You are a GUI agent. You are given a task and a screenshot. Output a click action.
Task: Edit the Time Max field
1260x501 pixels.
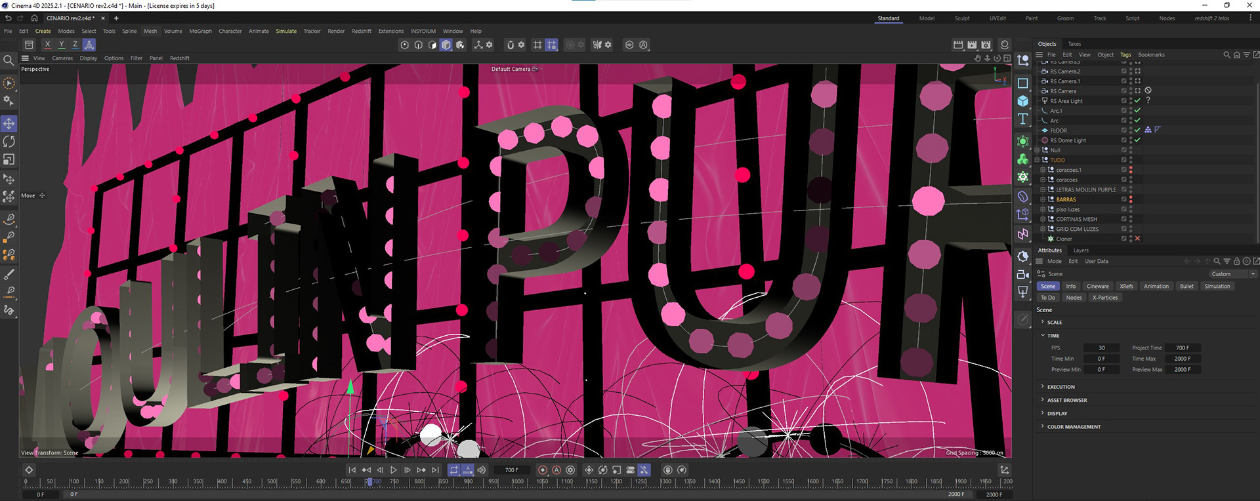(x=1183, y=359)
